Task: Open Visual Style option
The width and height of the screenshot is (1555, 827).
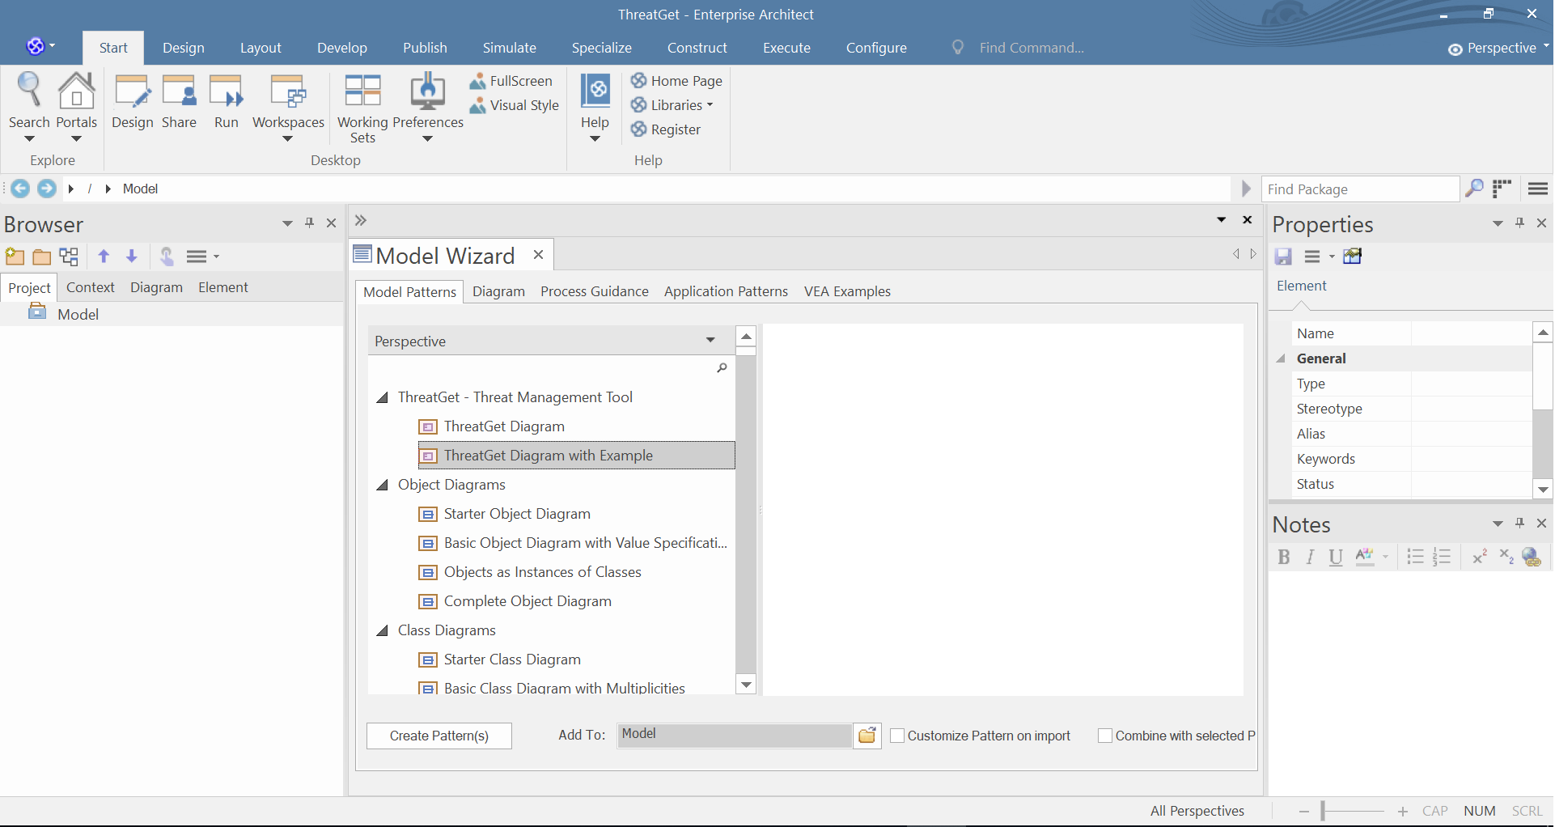Action: 515,105
